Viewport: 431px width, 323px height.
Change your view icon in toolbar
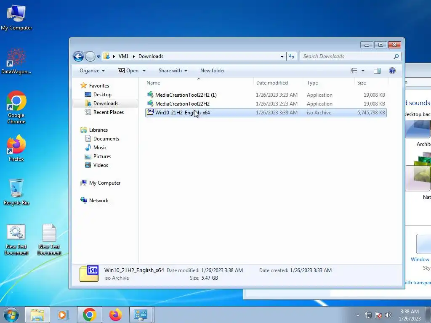coord(354,71)
